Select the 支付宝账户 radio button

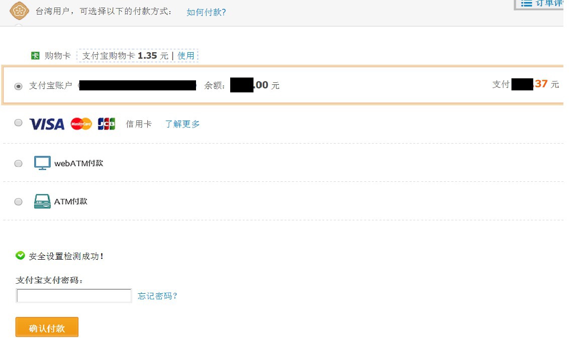pyautogui.click(x=18, y=86)
